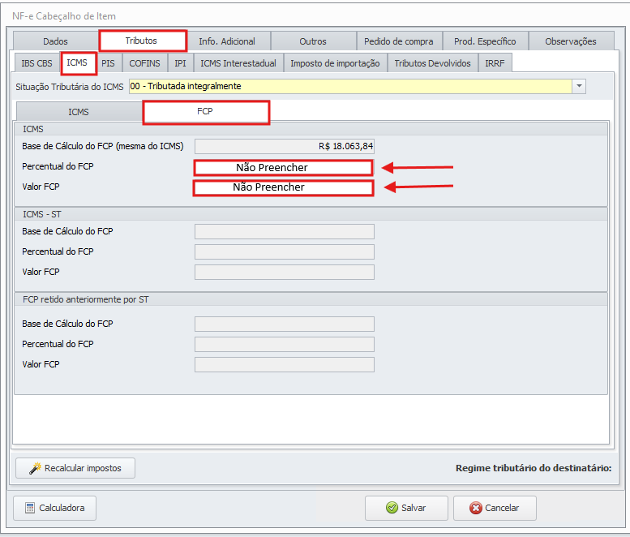
Task: Switch to IBS CBS tax tab
Action: tap(36, 63)
